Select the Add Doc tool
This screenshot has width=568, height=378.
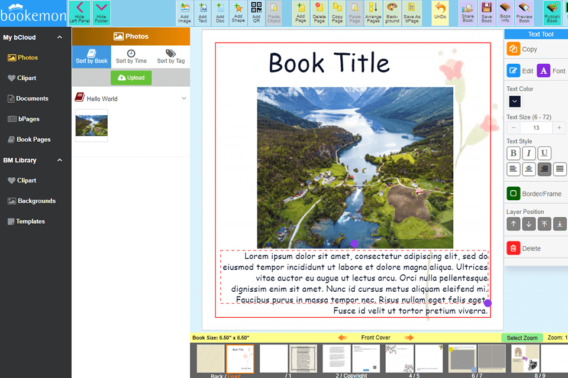click(220, 12)
